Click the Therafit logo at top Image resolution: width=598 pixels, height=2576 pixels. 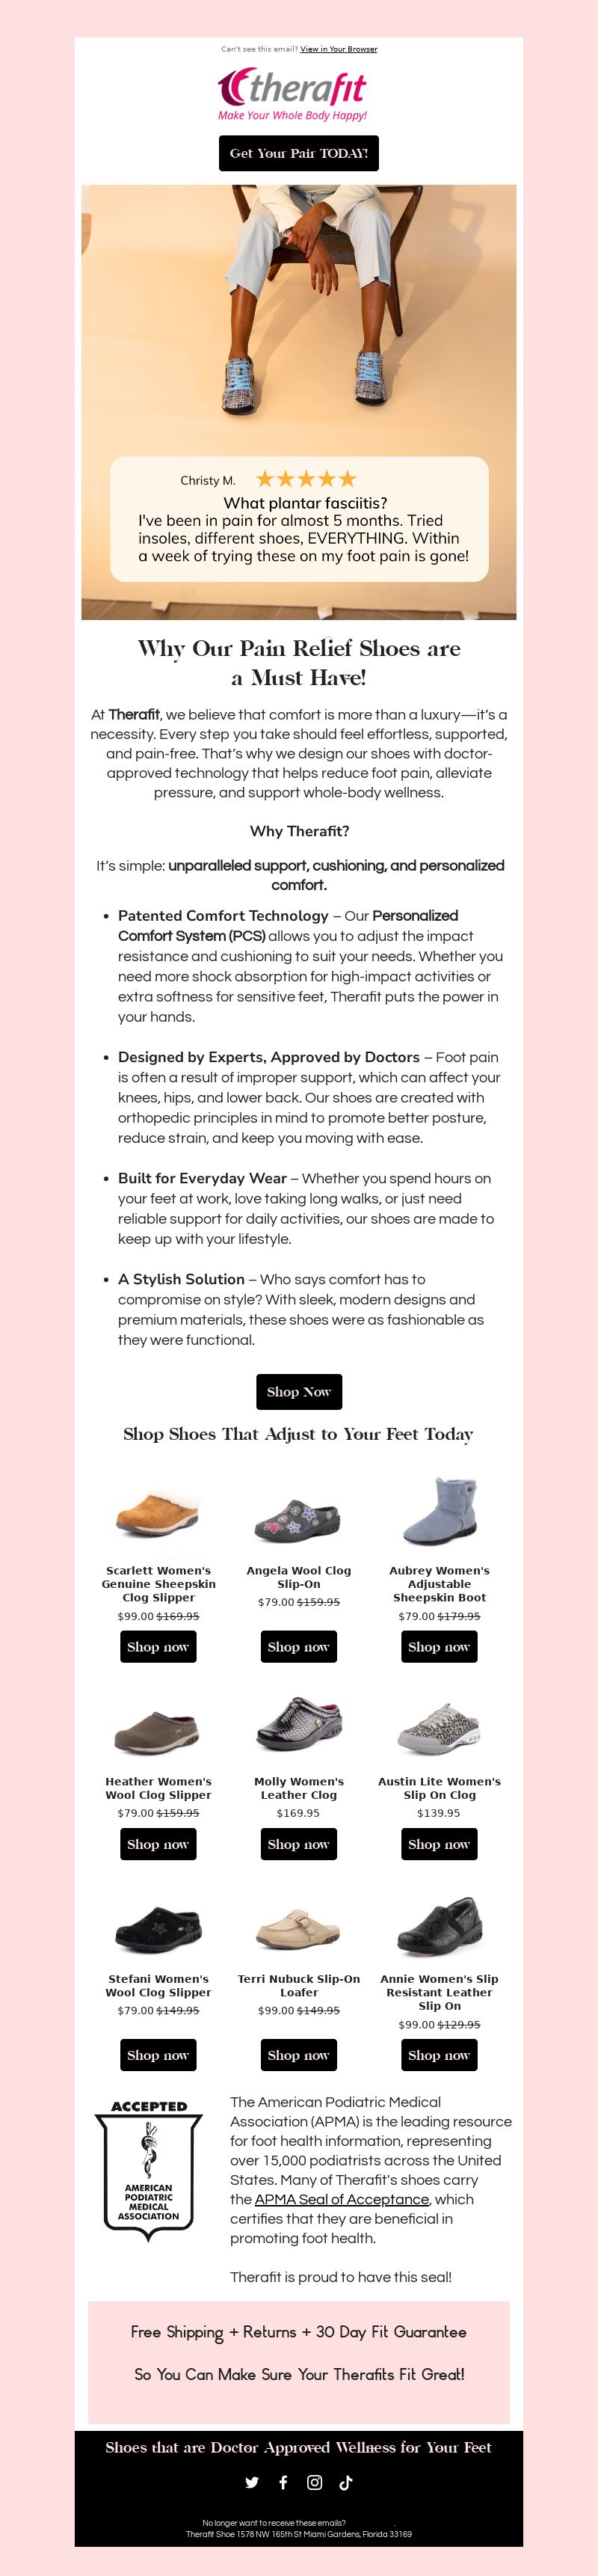pyautogui.click(x=293, y=95)
